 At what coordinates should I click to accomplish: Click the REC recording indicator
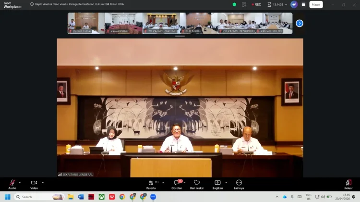point(256,4)
